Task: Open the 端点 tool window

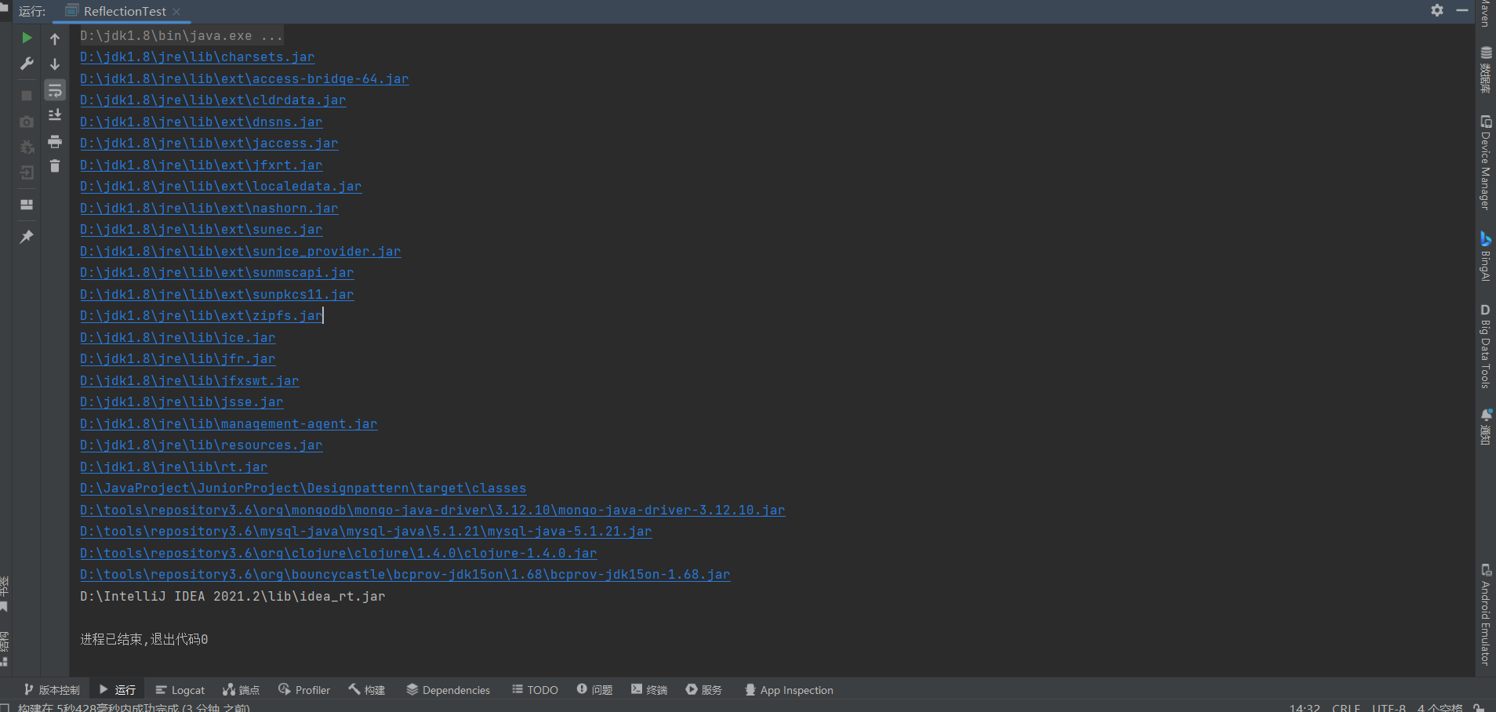Action: (x=241, y=690)
